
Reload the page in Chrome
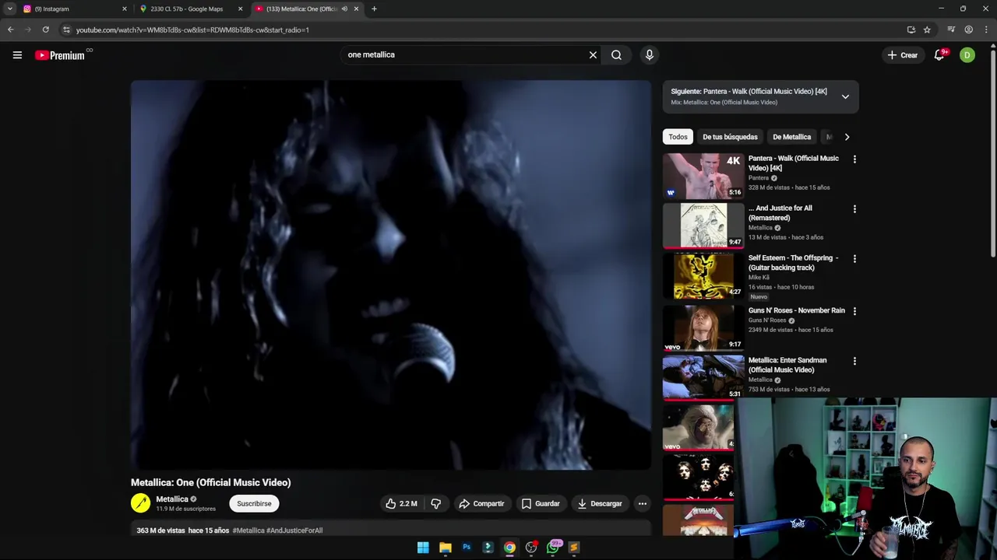tap(45, 30)
